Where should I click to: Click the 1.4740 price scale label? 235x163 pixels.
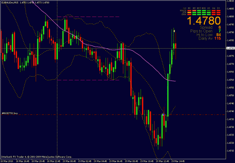[x=230, y=111]
